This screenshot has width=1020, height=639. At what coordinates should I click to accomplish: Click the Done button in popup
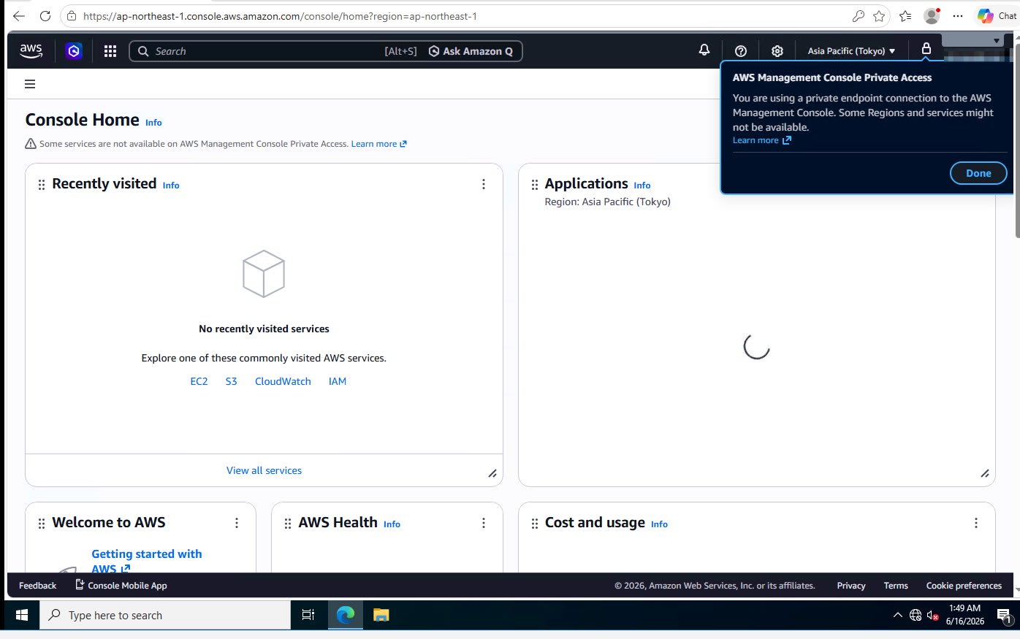[978, 173]
